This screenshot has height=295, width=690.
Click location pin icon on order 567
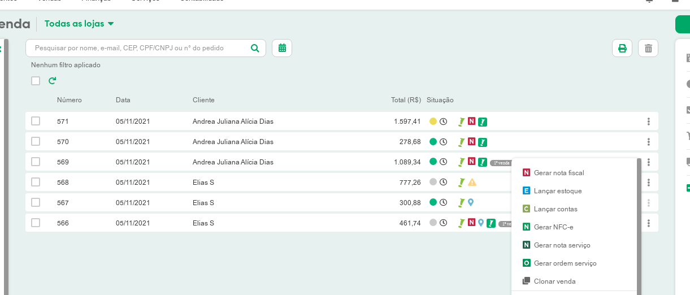[x=471, y=202]
